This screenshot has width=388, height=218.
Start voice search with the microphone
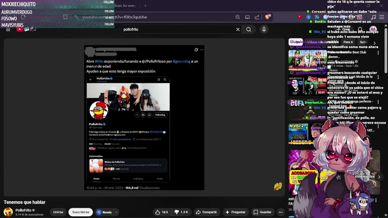[264, 29]
